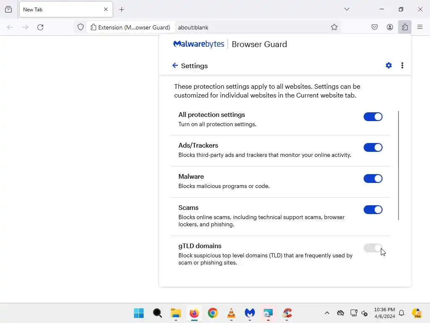Open VLC media player from taskbar
Screen dimensions: 430x323
(x=231, y=313)
